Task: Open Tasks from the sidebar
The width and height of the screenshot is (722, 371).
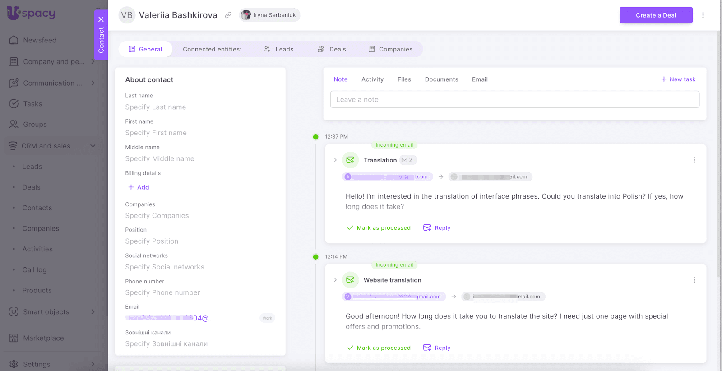Action: tap(32, 104)
